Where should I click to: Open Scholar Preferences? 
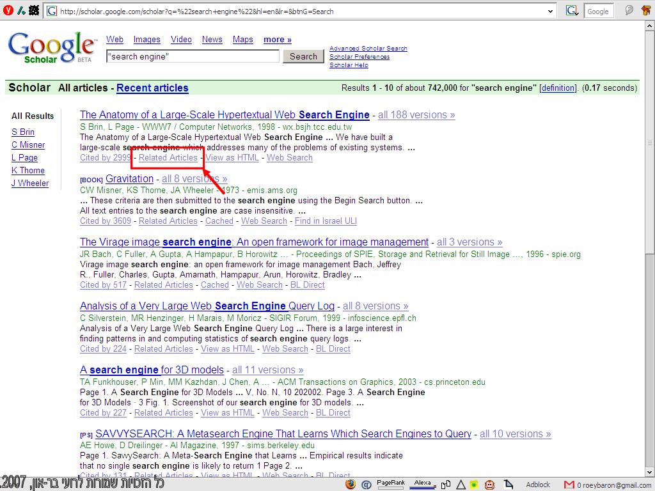click(x=359, y=57)
